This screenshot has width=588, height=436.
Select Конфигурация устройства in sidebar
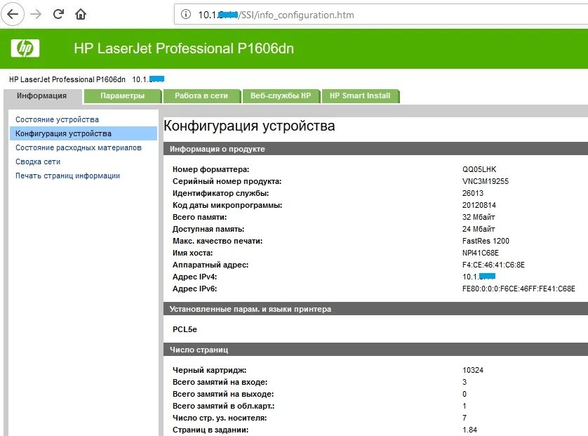(83, 133)
